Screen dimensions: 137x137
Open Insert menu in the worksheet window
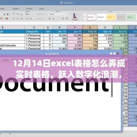click(x=6, y=60)
